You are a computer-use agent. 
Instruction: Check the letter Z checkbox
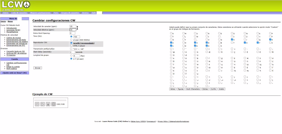(245, 36)
